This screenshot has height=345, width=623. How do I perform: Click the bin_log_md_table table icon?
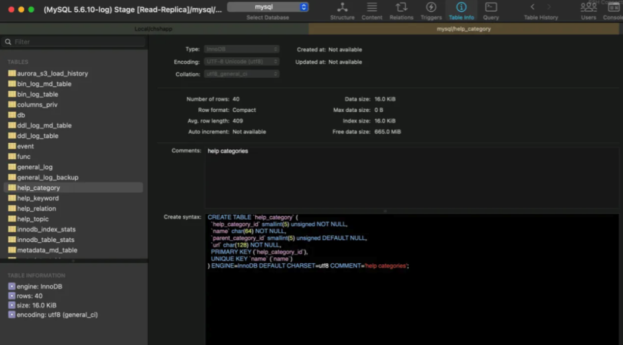click(x=12, y=84)
